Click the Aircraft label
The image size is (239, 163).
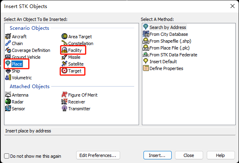pyautogui.click(x=19, y=37)
